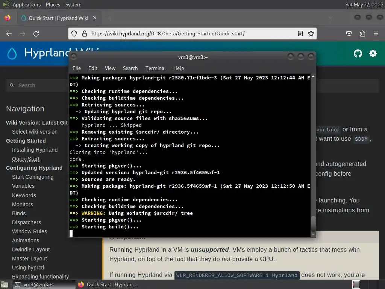Open the terminal Search menu

130,68
